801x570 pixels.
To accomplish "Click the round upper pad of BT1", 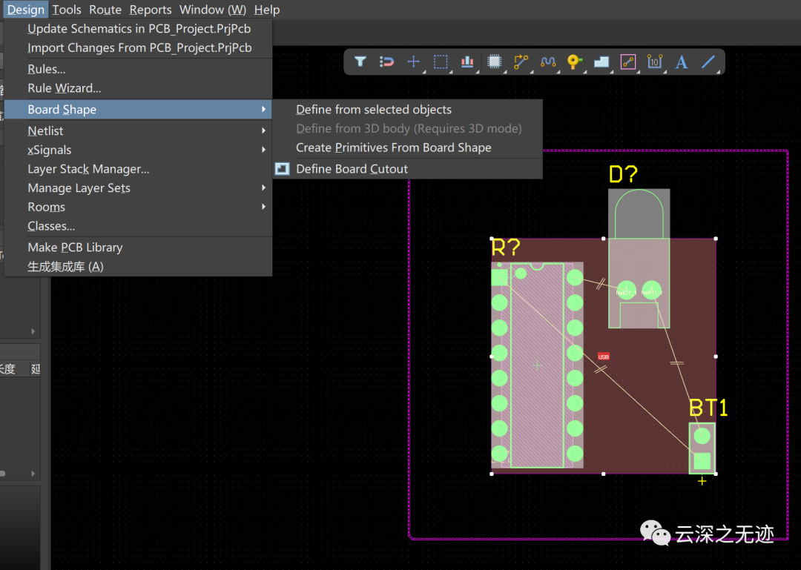I will 702,436.
